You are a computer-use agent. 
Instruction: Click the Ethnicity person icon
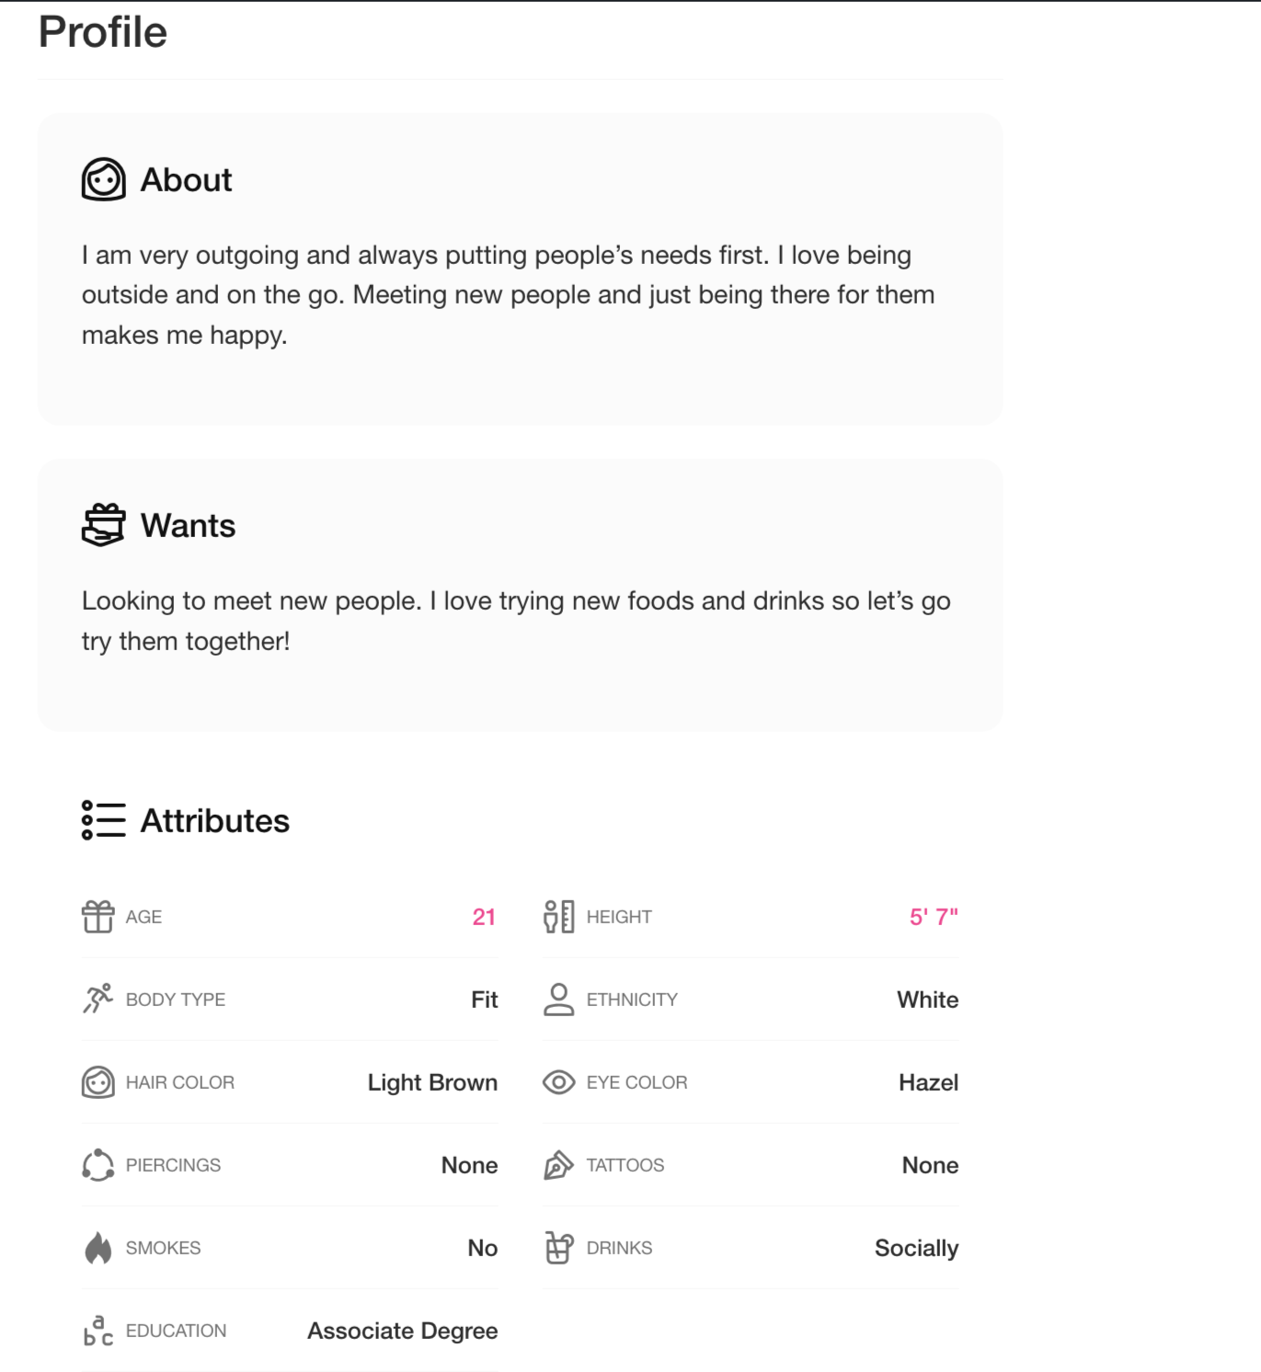click(558, 1000)
